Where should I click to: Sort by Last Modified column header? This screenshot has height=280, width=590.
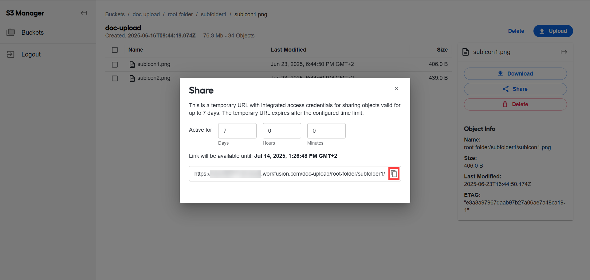(289, 50)
